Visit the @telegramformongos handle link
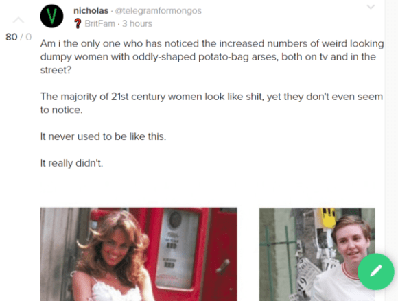The width and height of the screenshot is (398, 301). pos(158,11)
